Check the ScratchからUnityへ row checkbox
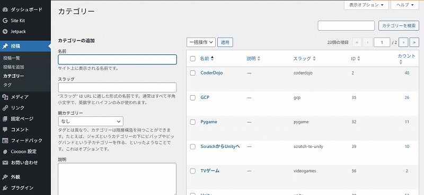The height and width of the screenshot is (195, 424). point(193,147)
